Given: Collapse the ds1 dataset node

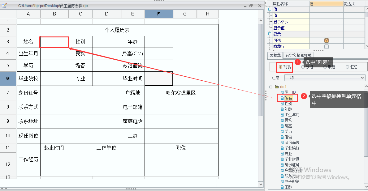Looking at the screenshot, I should click(x=271, y=87).
